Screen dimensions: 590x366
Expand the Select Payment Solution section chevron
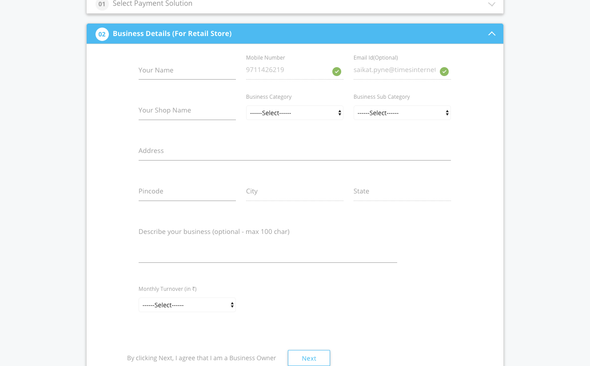(x=492, y=4)
